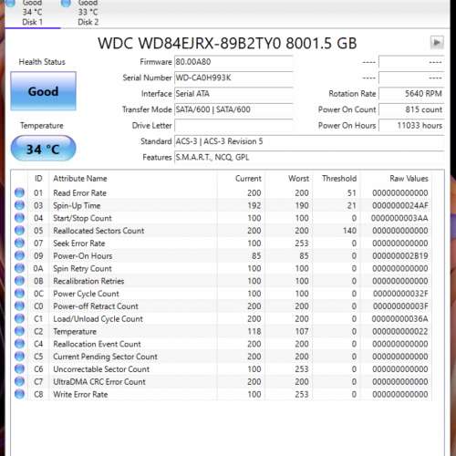456x456 pixels.
Task: Click status icon for Start/Stop Count
Action: coord(19,218)
